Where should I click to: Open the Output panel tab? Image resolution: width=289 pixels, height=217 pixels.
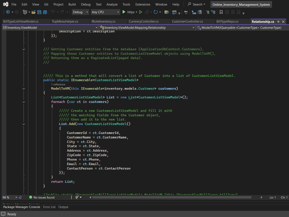(63, 207)
